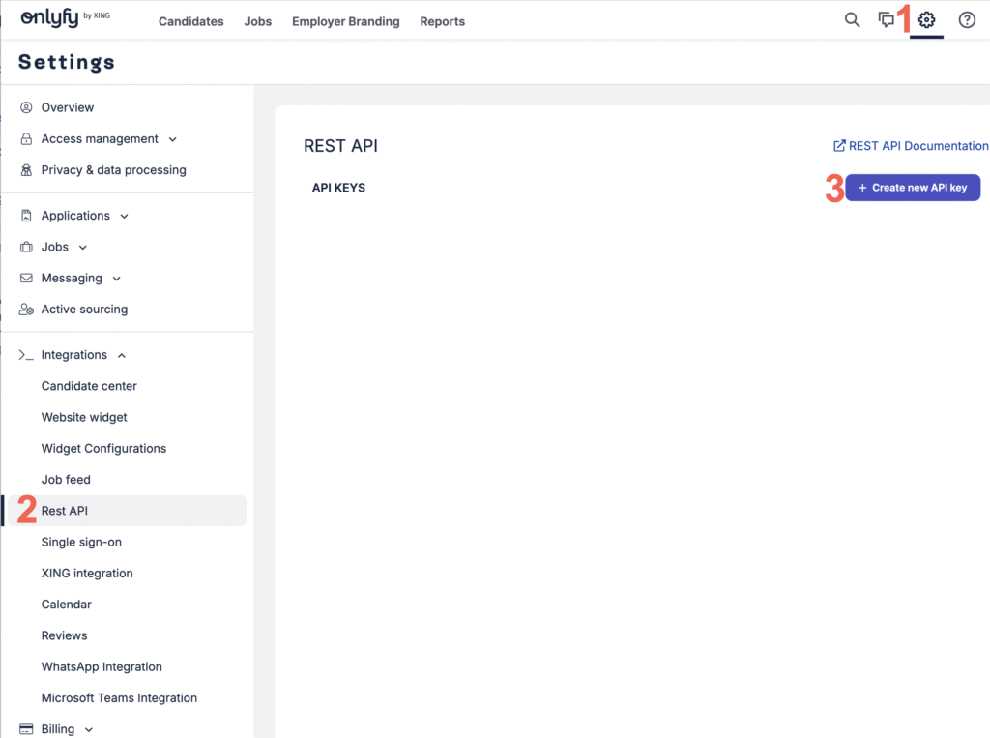
Task: Expand the Messaging settings group
Action: pyautogui.click(x=117, y=279)
